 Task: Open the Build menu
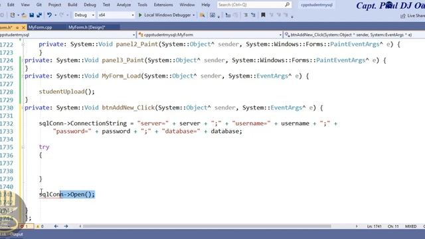point(72,5)
